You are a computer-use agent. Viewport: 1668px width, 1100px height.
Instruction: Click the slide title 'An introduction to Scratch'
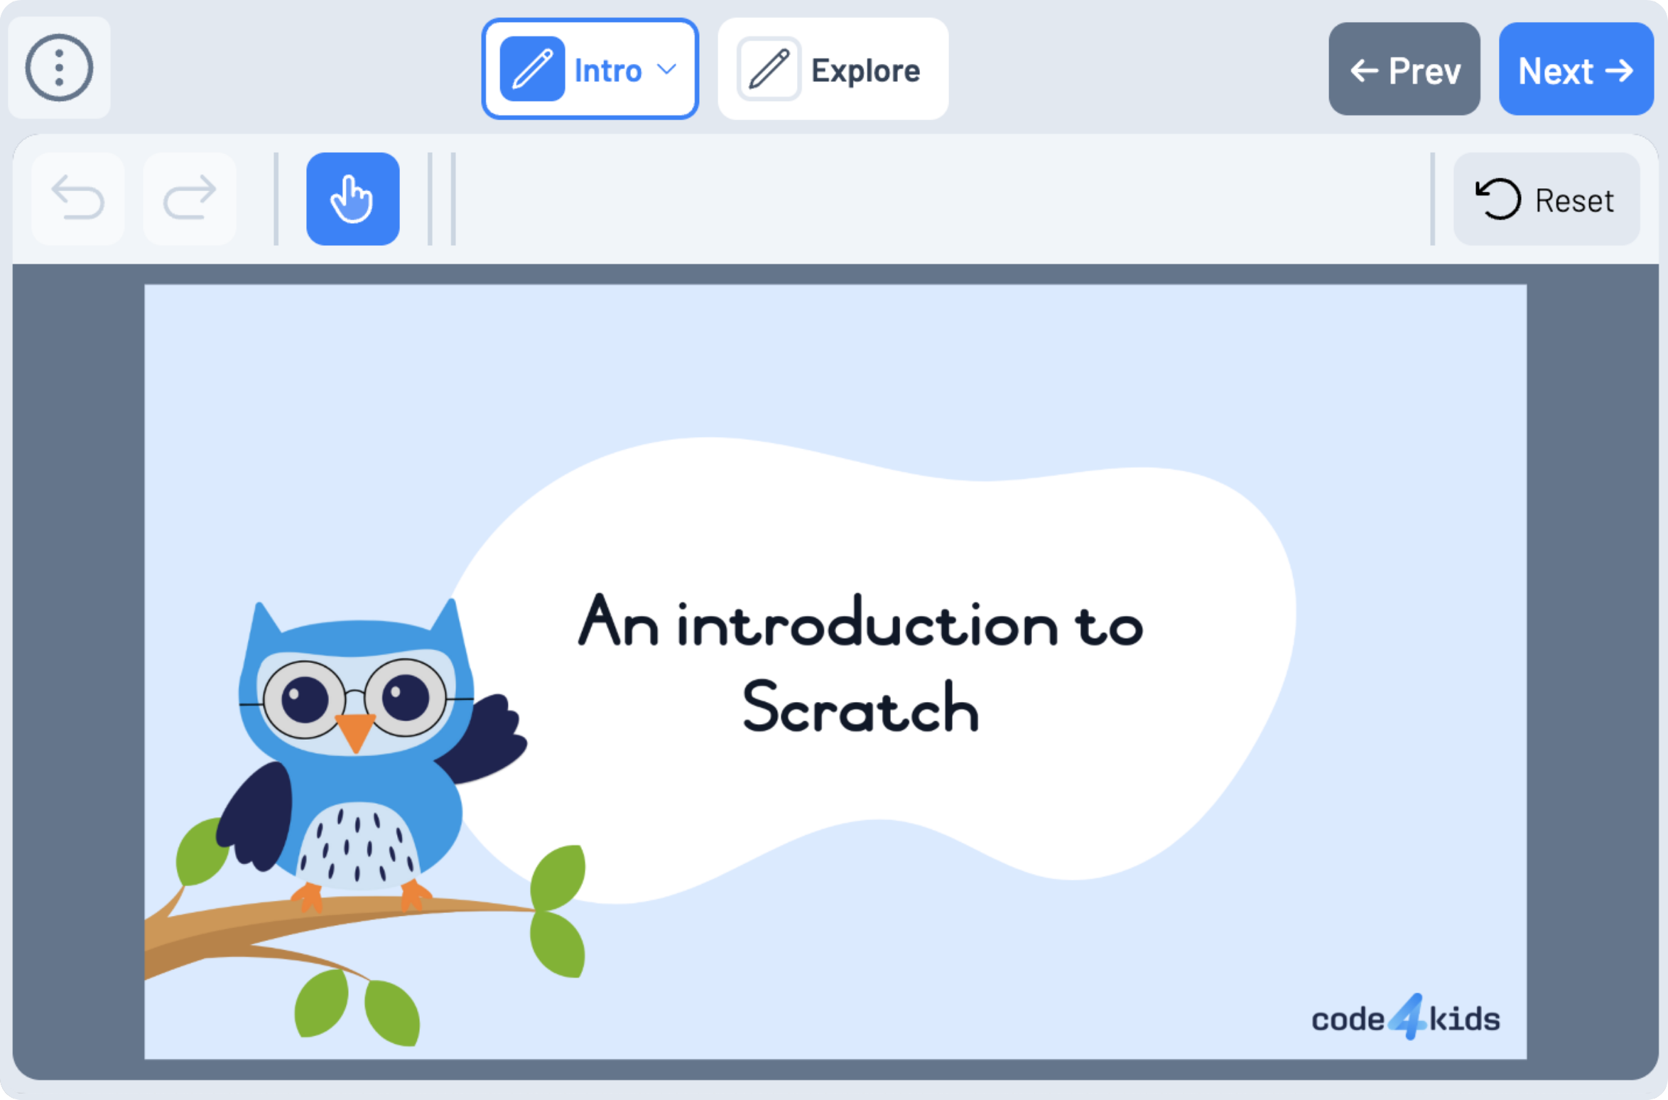[x=860, y=664]
